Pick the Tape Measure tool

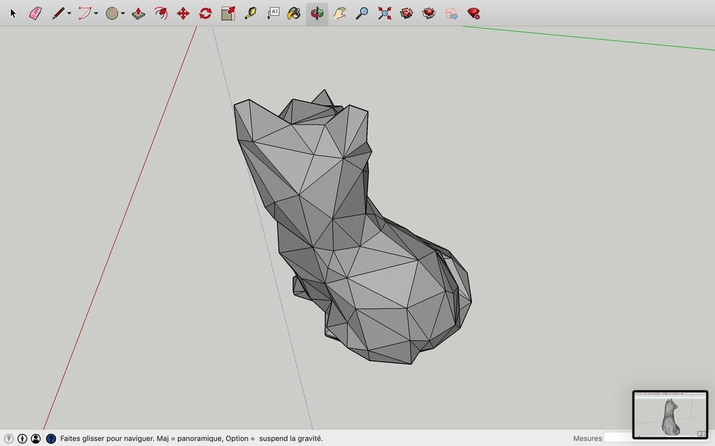tap(250, 13)
